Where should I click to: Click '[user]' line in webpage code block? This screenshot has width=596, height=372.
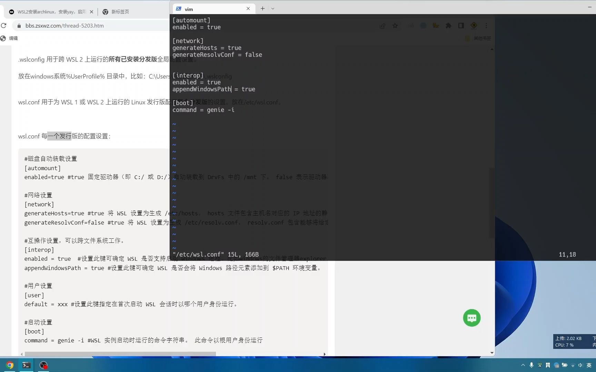click(34, 295)
